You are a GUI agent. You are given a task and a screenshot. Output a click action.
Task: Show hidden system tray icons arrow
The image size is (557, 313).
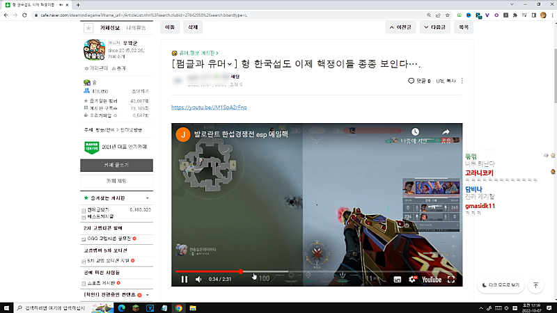coord(481,308)
